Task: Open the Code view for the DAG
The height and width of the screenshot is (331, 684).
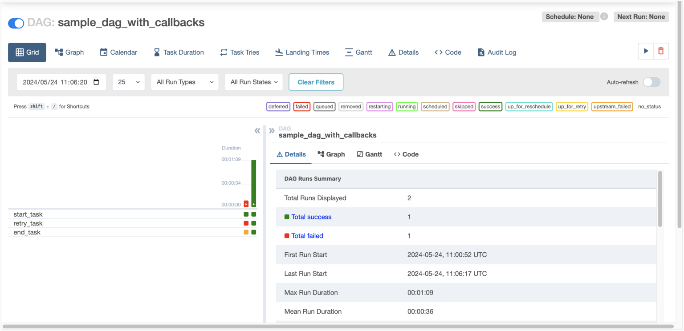Action: tap(448, 52)
